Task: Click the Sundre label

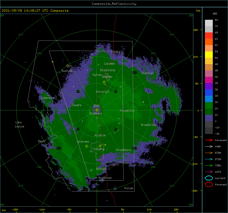Action: [77, 105]
